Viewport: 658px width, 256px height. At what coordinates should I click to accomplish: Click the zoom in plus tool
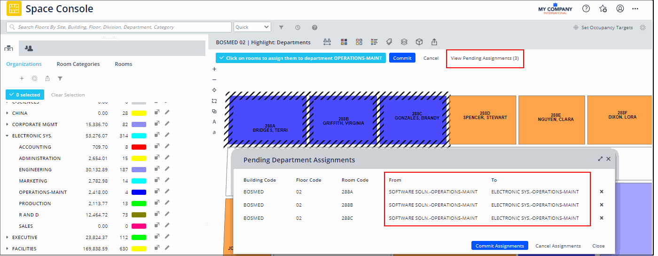[214, 69]
